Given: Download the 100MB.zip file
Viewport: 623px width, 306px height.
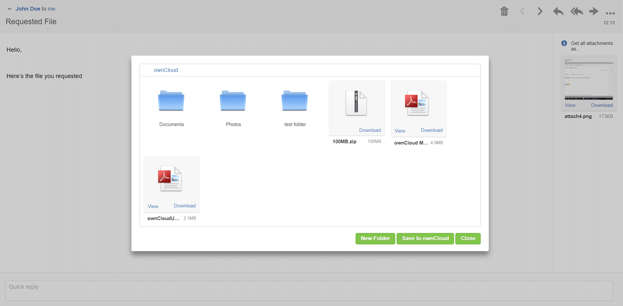Looking at the screenshot, I should pos(370,130).
